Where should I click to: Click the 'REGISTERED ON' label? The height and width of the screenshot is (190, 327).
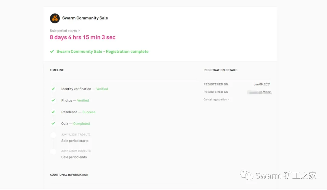(216, 84)
